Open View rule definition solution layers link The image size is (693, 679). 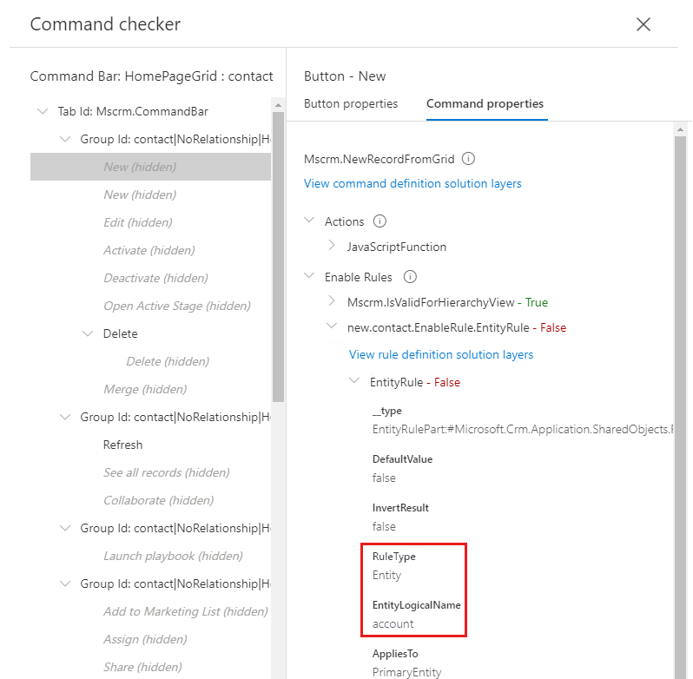(x=441, y=354)
